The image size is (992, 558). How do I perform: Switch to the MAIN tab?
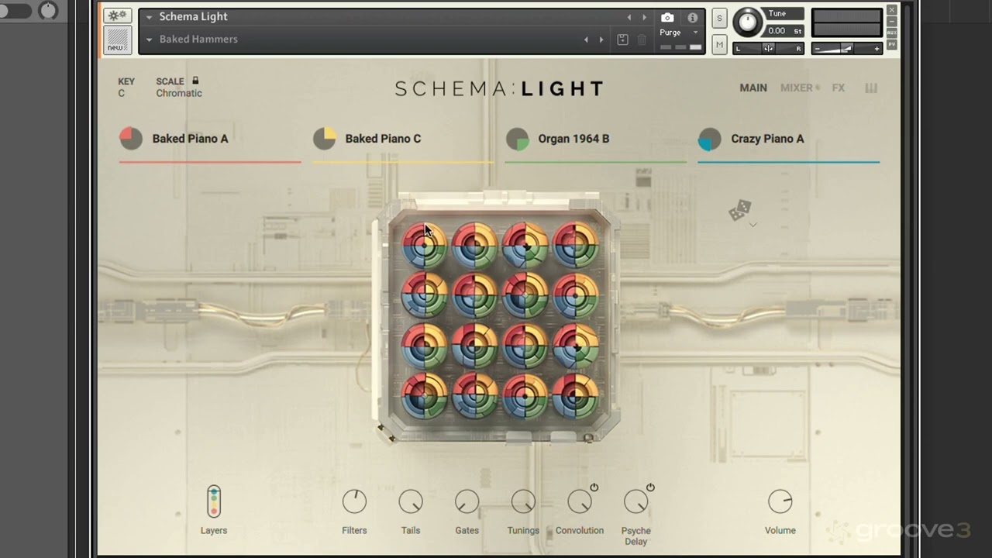[753, 88]
